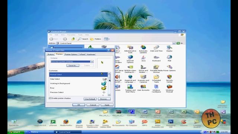The image size is (238, 134).
Task: Open the Views dropdown in toolbar
Action: (x=107, y=39)
